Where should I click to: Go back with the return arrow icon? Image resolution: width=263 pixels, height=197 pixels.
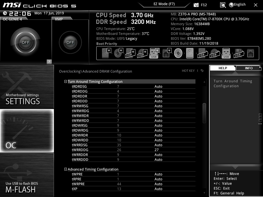click(x=202, y=71)
